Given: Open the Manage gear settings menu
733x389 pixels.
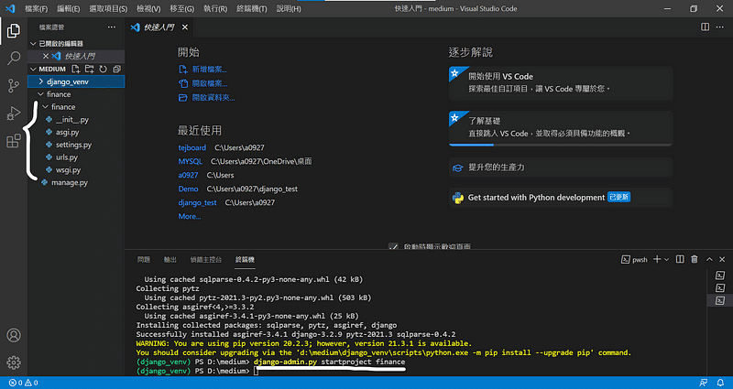Looking at the screenshot, I should click(x=14, y=362).
